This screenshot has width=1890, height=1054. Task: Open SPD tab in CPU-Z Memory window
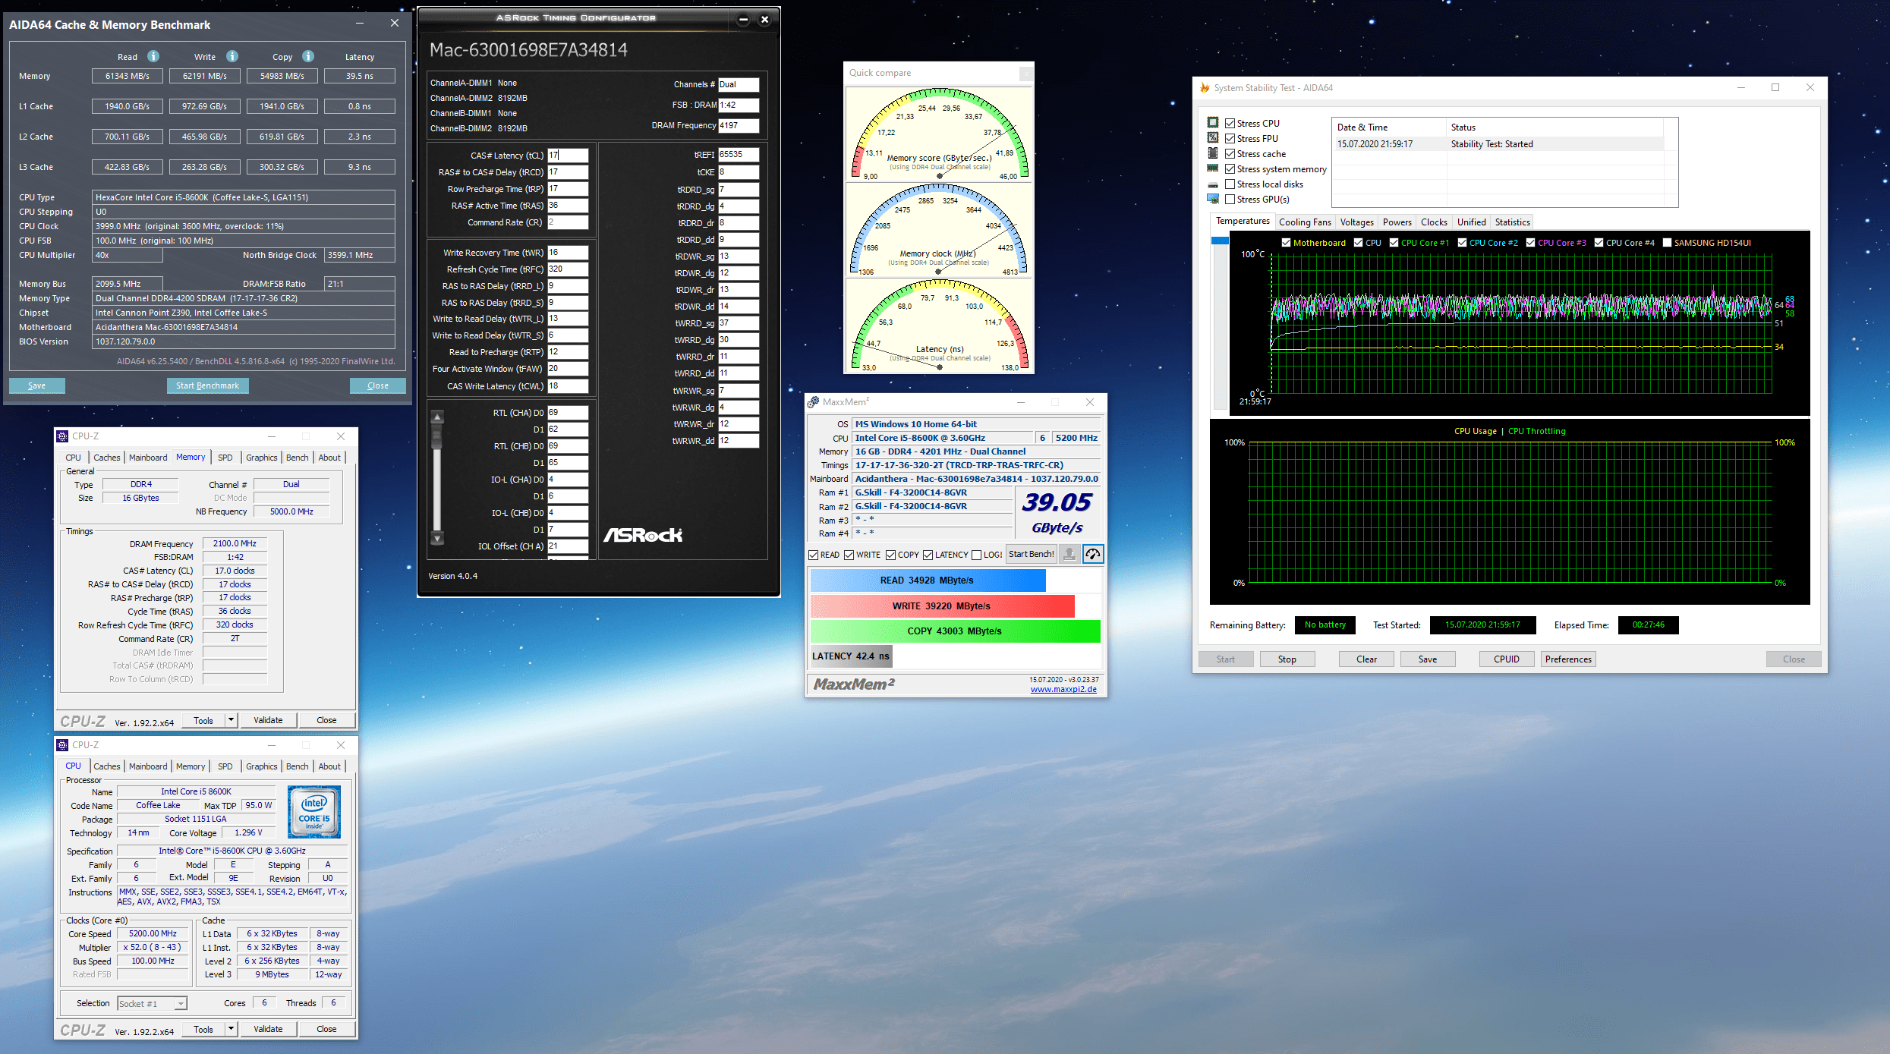tap(225, 458)
